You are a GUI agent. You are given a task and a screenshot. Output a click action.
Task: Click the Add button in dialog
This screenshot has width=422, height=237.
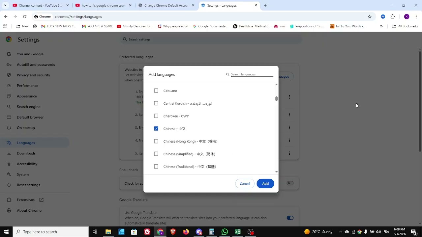(265, 184)
